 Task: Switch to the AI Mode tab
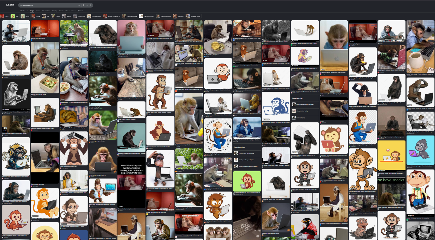click(x=22, y=11)
